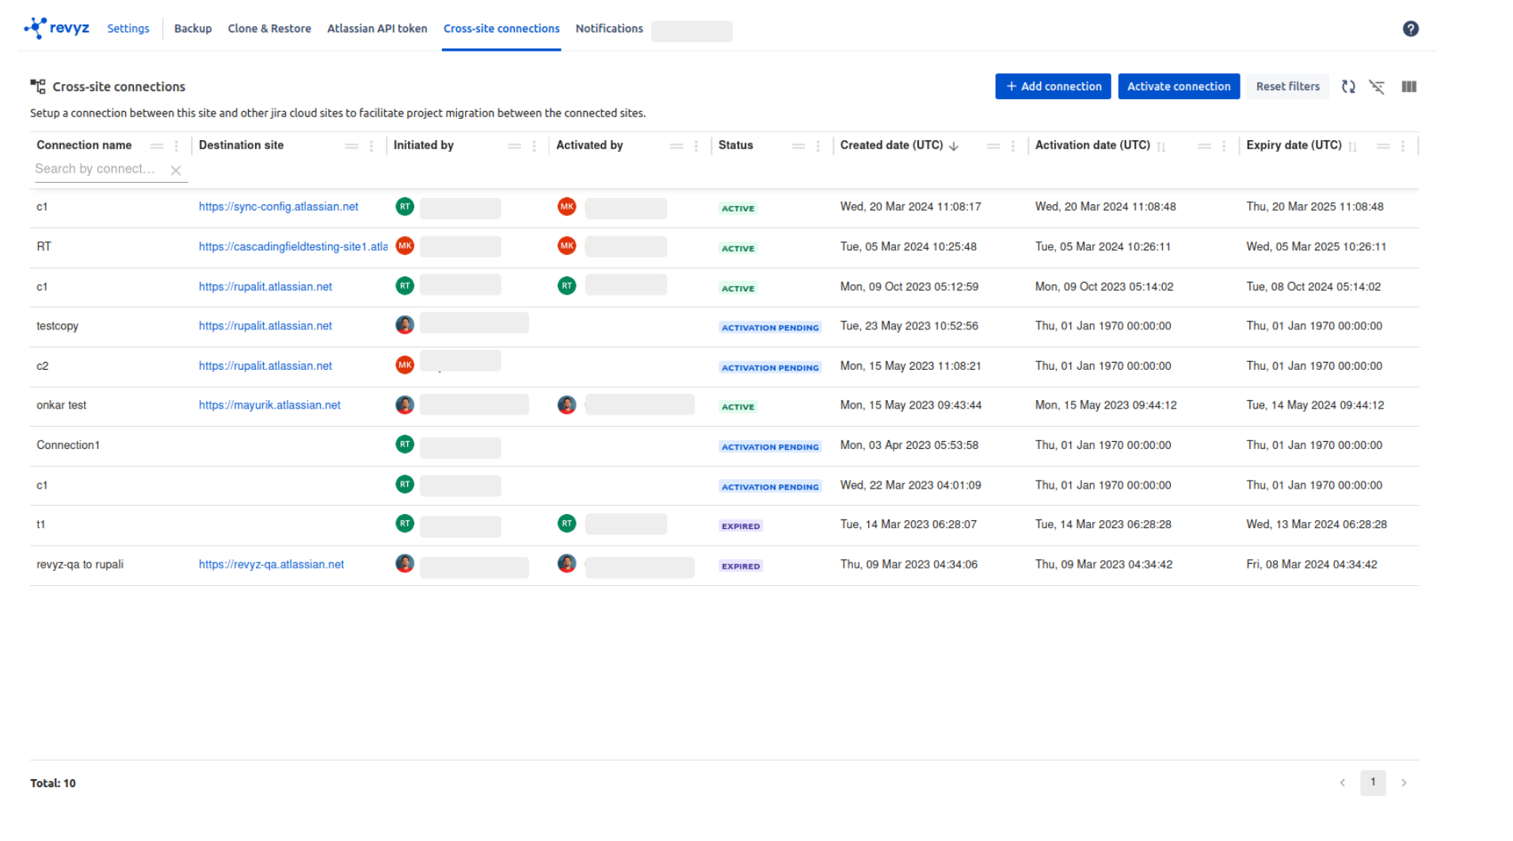
Task: Open sync-config.atlassian.net link
Action: pos(278,207)
